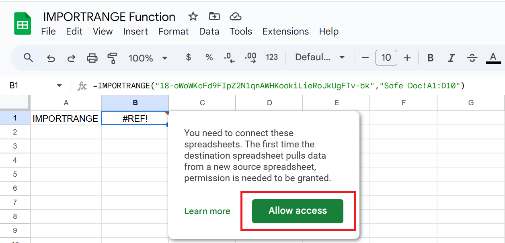Image resolution: width=505 pixels, height=243 pixels.
Task: Star the IMPORTRANGE Function spreadsheet
Action: pos(193,16)
